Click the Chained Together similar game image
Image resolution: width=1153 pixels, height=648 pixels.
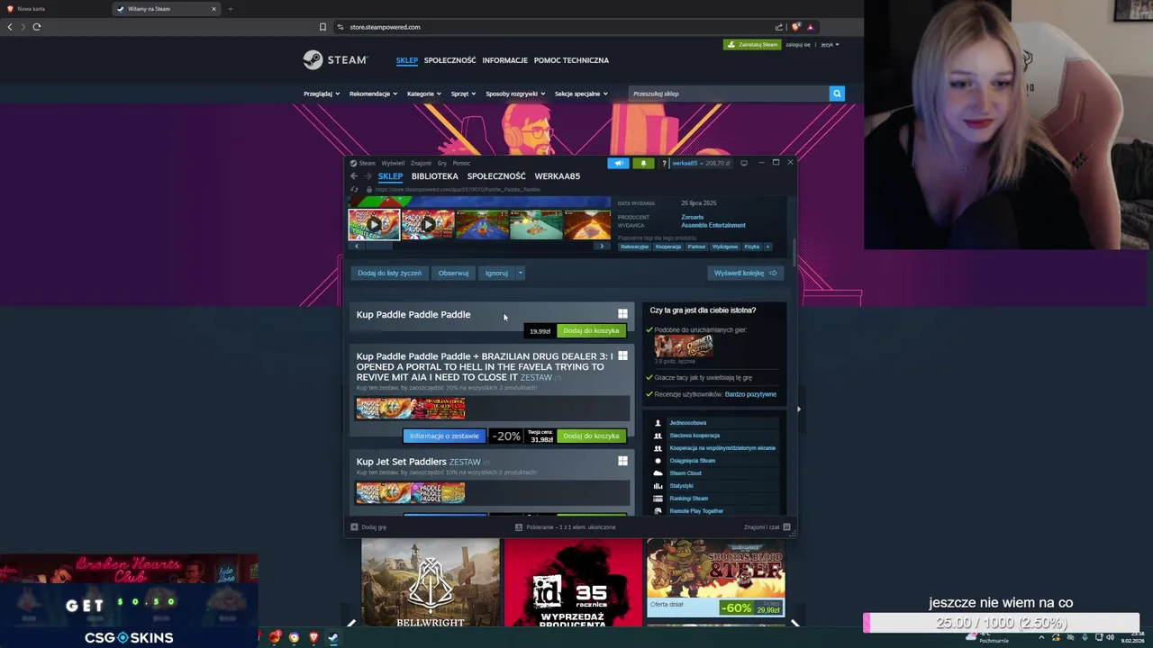[684, 346]
